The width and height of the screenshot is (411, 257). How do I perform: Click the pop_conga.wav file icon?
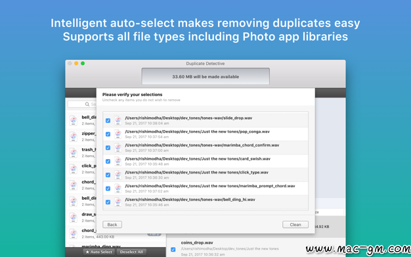[118, 134]
